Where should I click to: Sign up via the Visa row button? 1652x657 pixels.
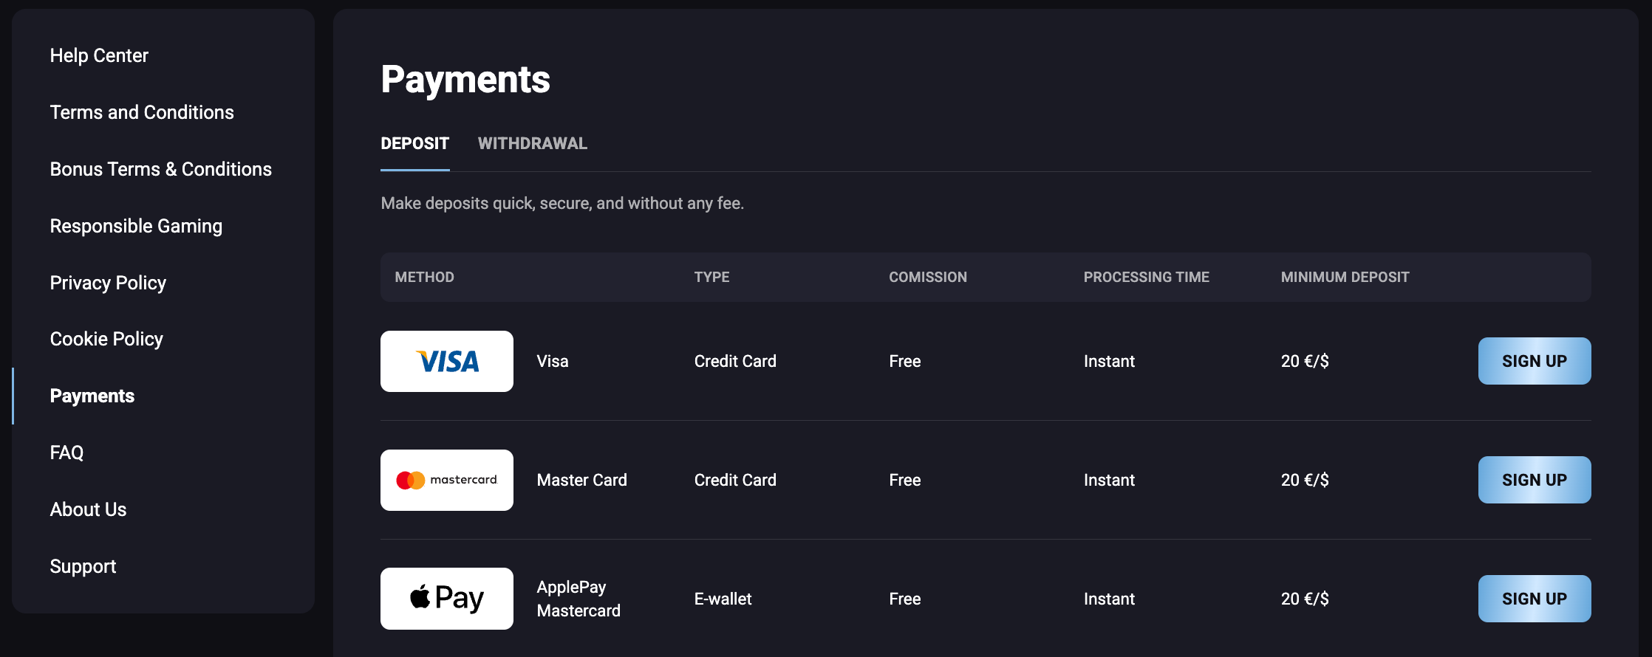pyautogui.click(x=1534, y=361)
